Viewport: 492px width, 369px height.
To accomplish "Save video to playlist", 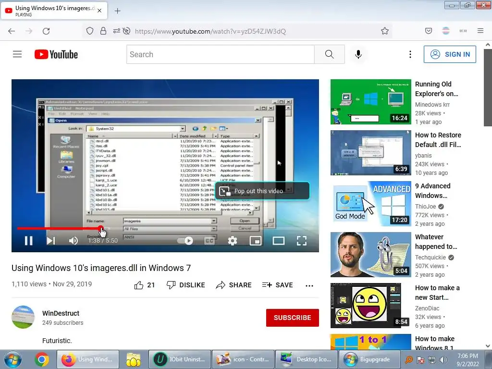I will click(277, 285).
